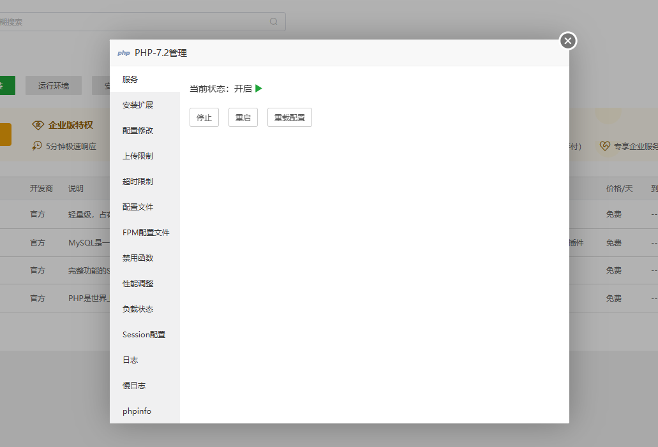
Task: Click the enterprise privilege diamond icon
Action: [38, 125]
